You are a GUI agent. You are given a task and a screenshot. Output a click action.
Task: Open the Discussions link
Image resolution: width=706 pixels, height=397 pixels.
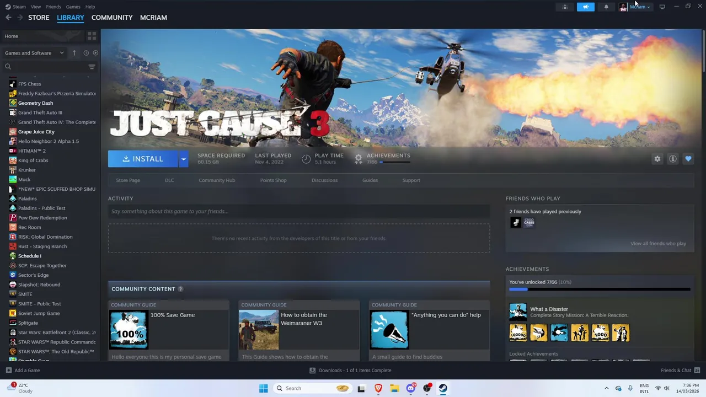point(324,180)
